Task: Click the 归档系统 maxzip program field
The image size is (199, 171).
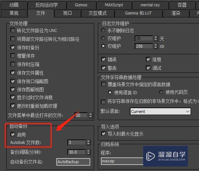Action: 122,161
